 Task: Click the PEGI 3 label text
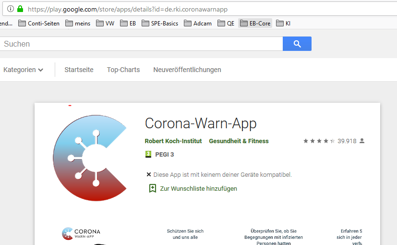(x=164, y=154)
